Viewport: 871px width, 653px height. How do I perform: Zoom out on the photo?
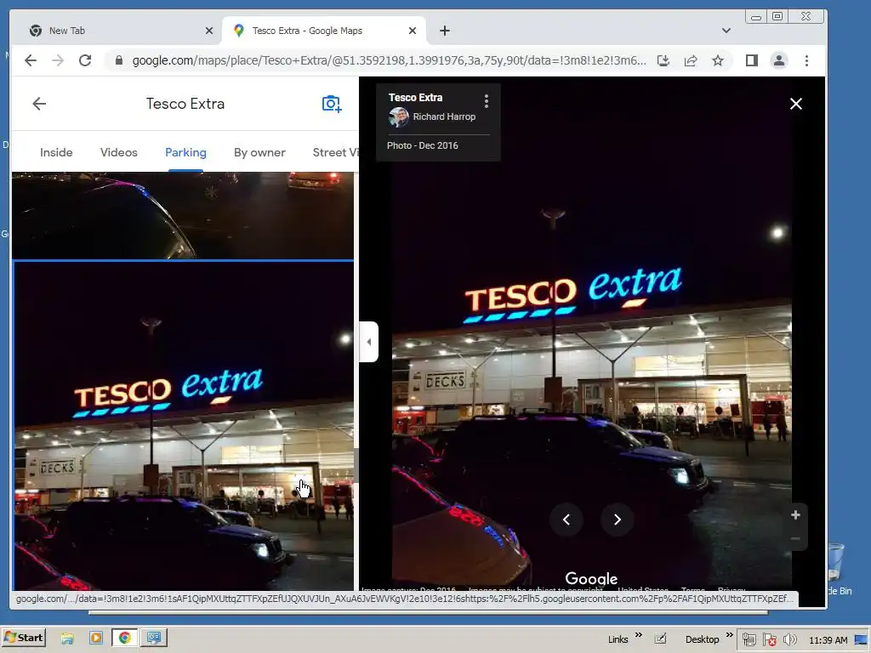(x=795, y=538)
